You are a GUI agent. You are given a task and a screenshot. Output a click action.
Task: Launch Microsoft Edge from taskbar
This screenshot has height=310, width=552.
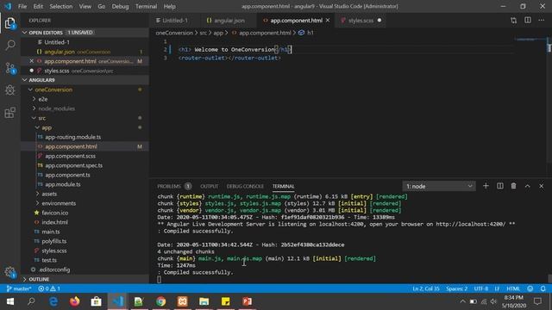[x=53, y=301]
